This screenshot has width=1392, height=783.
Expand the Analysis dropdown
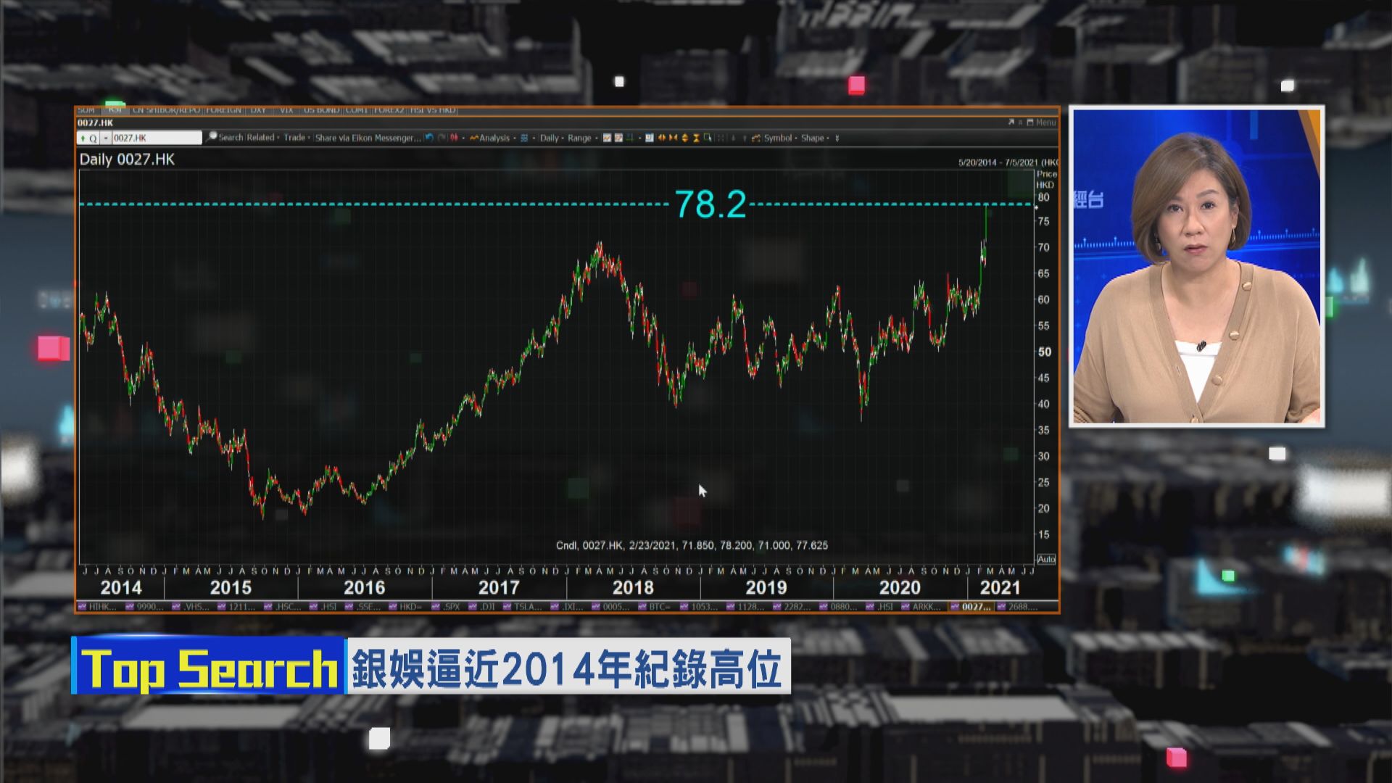click(497, 138)
